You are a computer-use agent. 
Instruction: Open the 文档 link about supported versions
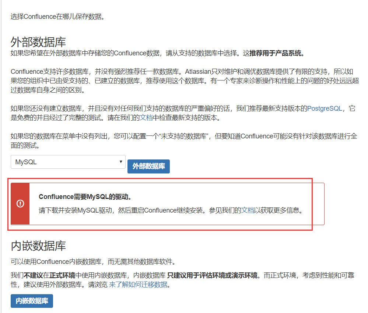click(146, 118)
